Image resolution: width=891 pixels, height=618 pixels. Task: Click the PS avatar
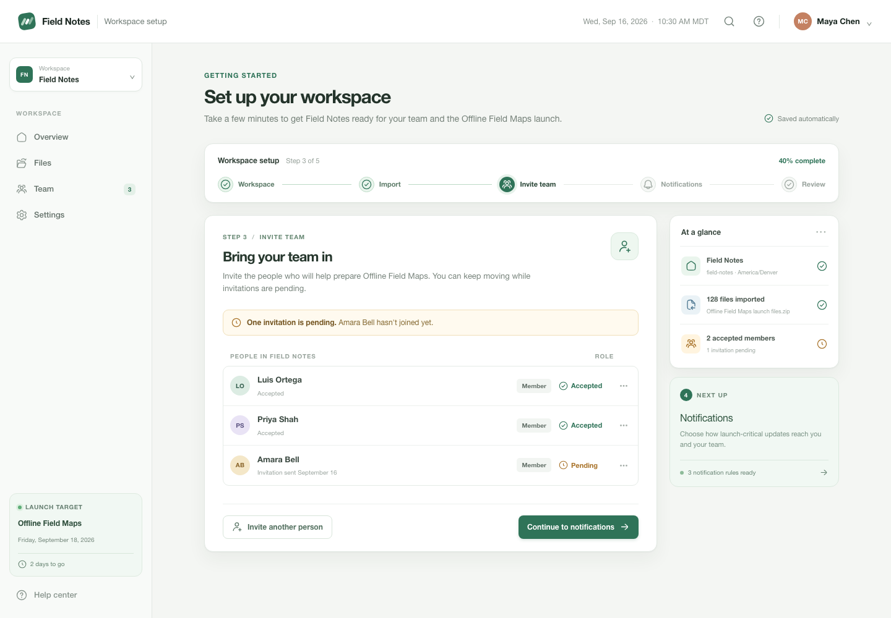click(x=240, y=426)
